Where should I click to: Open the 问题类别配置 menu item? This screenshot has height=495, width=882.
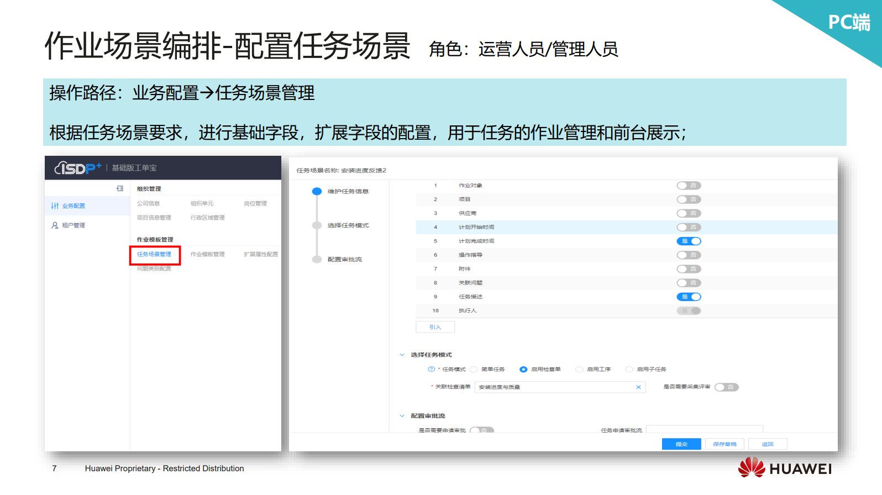click(x=154, y=268)
